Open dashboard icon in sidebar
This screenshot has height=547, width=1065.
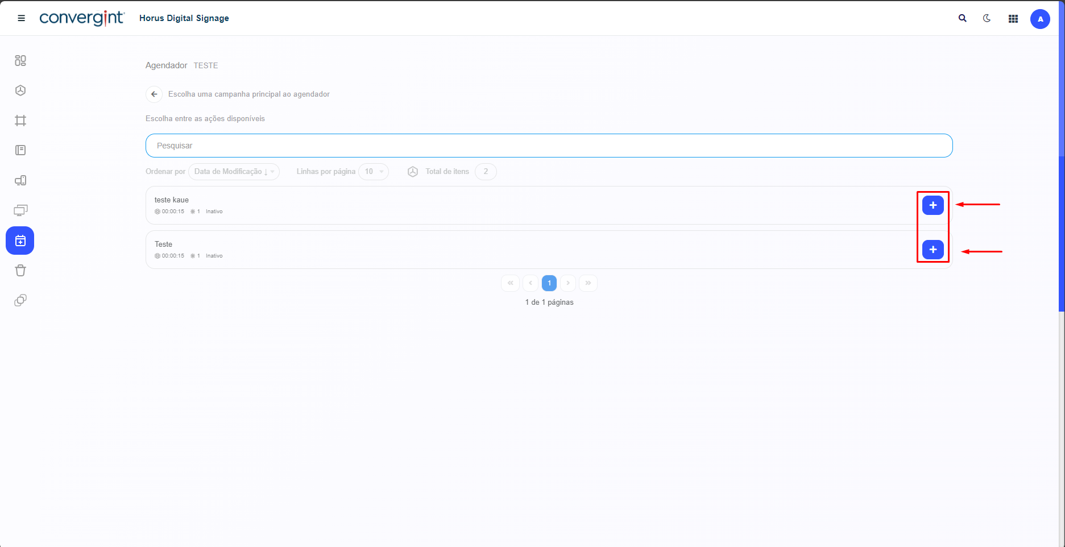click(x=20, y=60)
